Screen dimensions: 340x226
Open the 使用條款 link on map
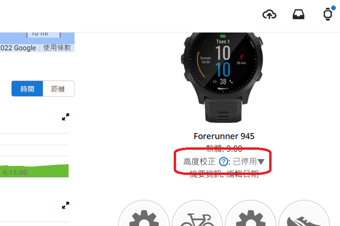(x=57, y=48)
